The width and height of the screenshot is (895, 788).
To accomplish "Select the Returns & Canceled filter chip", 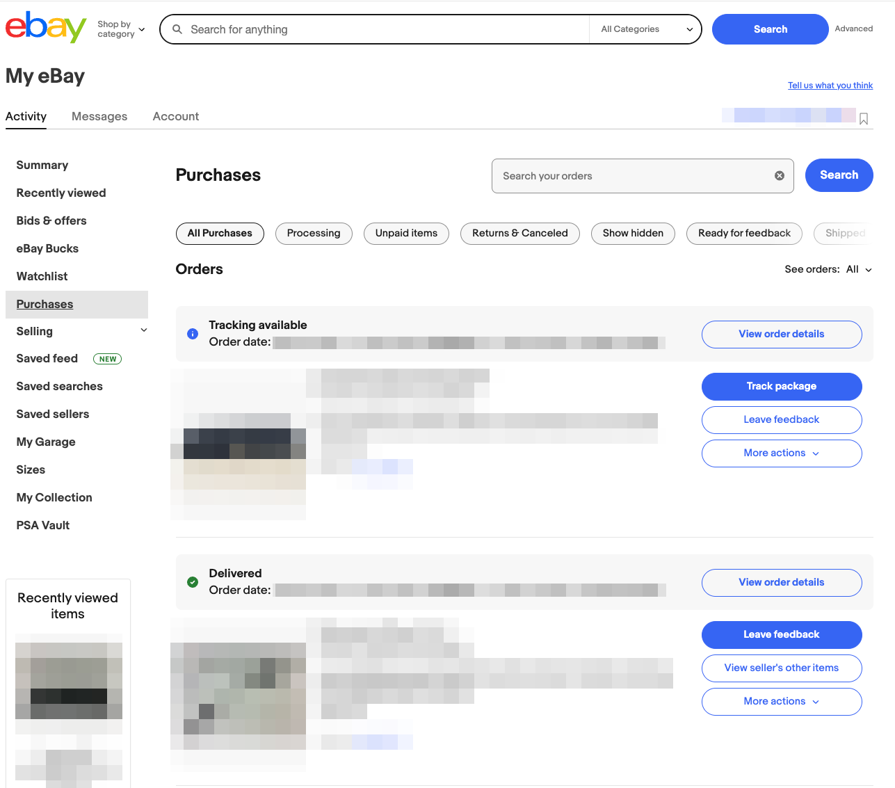I will coord(519,234).
